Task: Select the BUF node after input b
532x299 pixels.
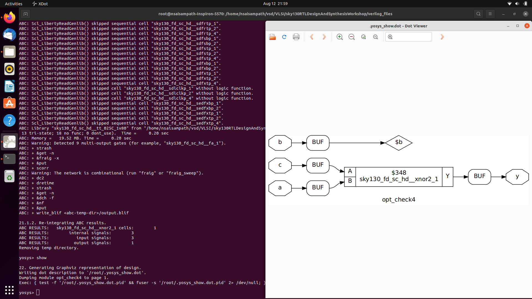Action: point(318,143)
